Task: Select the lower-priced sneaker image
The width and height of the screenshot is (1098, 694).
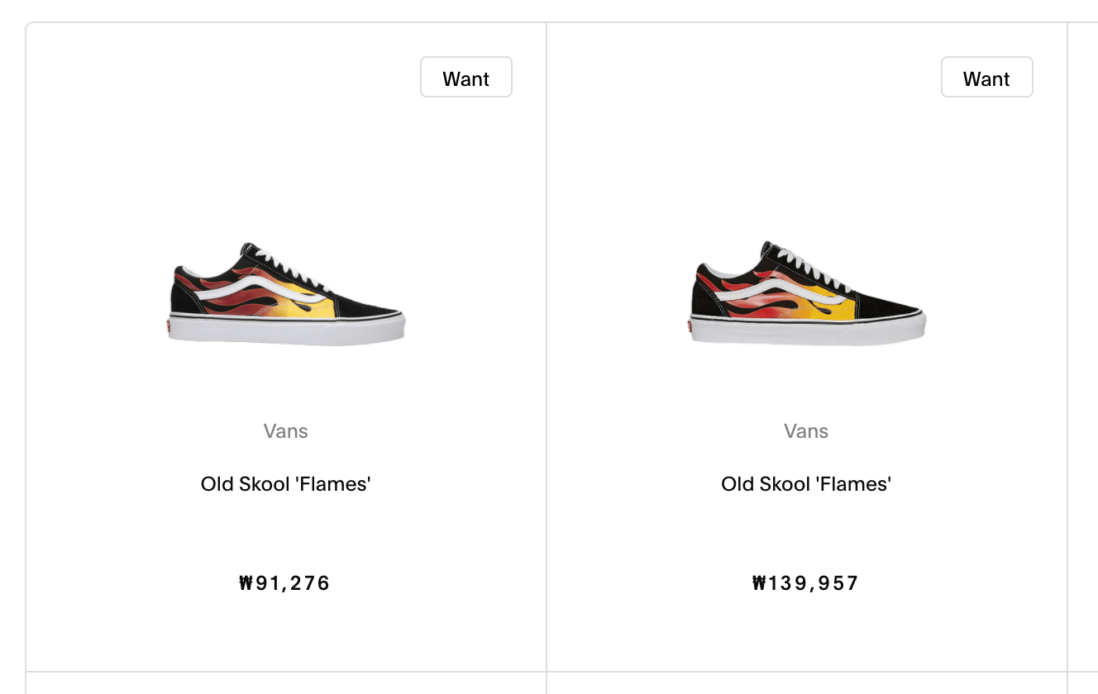Action: click(285, 293)
